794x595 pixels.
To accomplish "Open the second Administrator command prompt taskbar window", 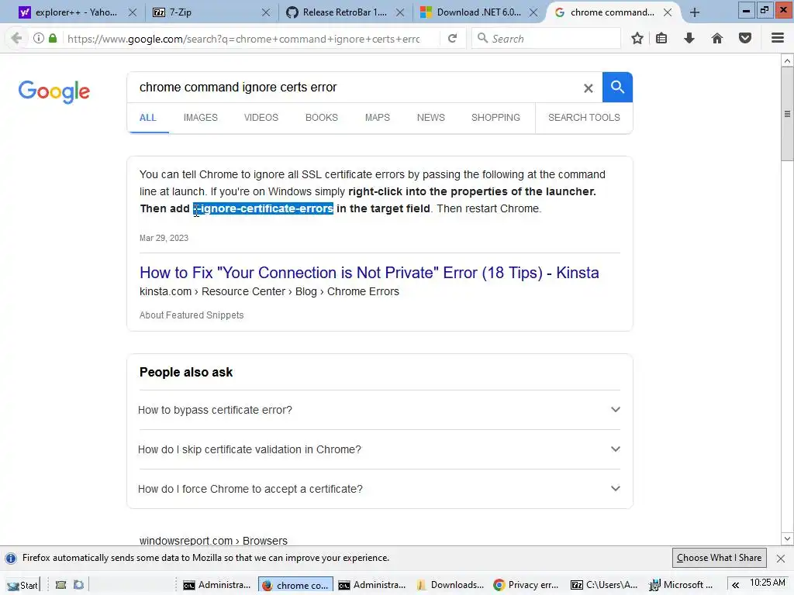I will pyautogui.click(x=371, y=585).
